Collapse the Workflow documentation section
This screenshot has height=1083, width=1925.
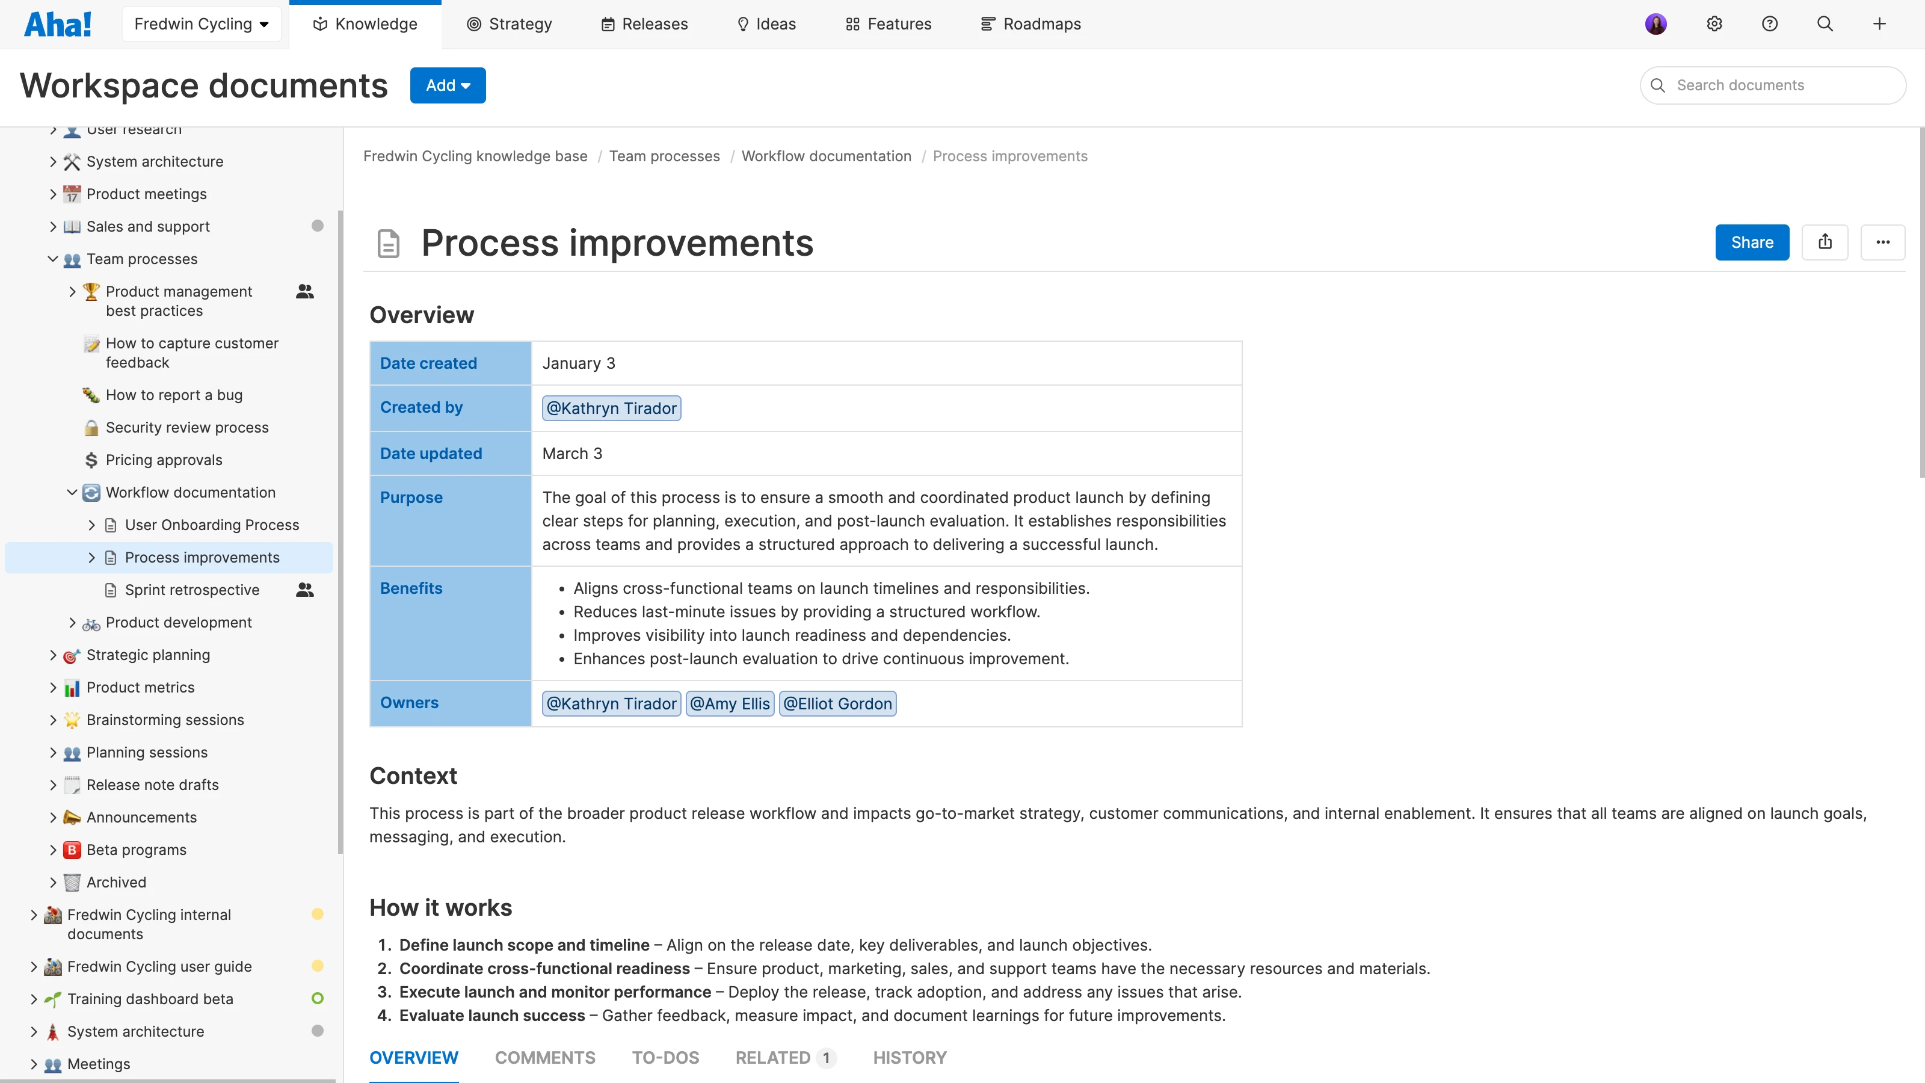(72, 492)
